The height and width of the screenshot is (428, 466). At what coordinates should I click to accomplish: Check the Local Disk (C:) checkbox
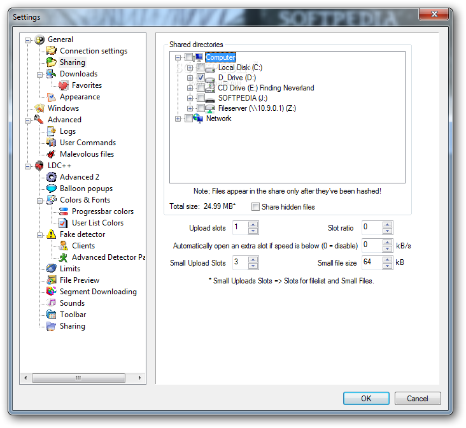[x=201, y=68]
